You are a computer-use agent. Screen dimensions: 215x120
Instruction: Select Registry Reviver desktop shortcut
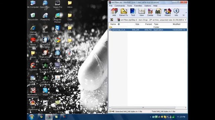57,18
